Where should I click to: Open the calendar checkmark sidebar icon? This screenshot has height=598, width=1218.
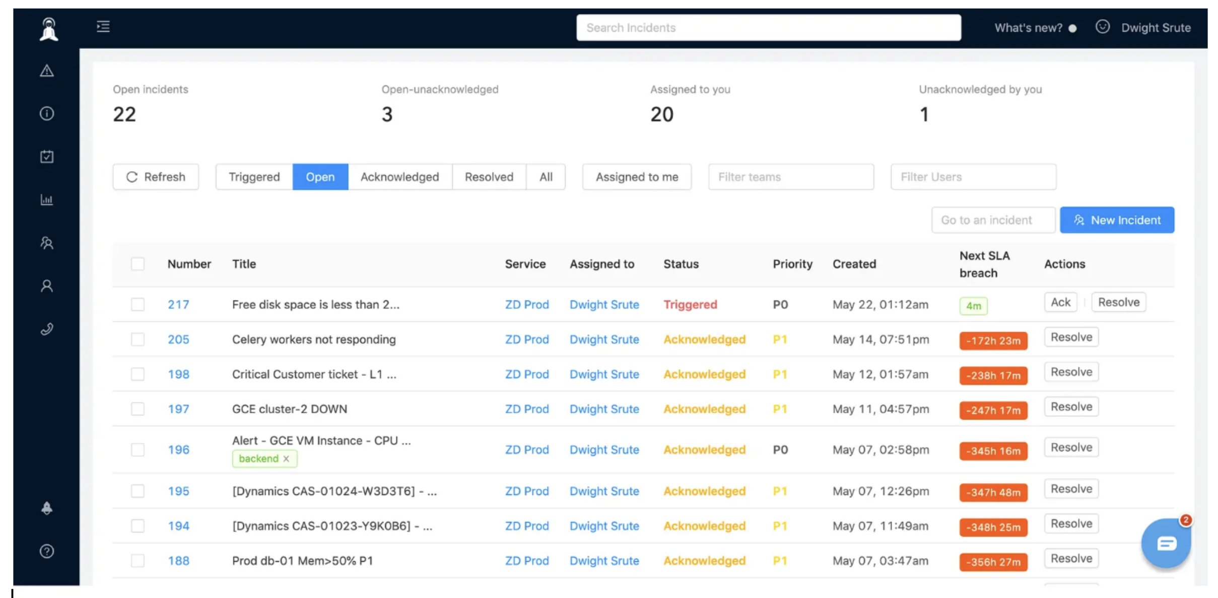point(47,157)
